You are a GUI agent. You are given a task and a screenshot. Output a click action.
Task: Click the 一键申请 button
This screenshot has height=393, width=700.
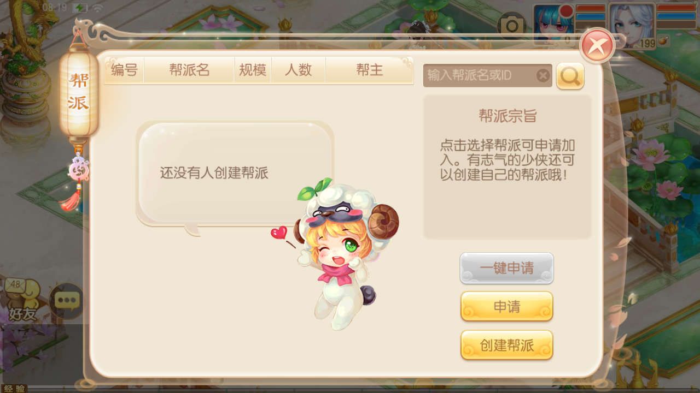[x=507, y=268]
